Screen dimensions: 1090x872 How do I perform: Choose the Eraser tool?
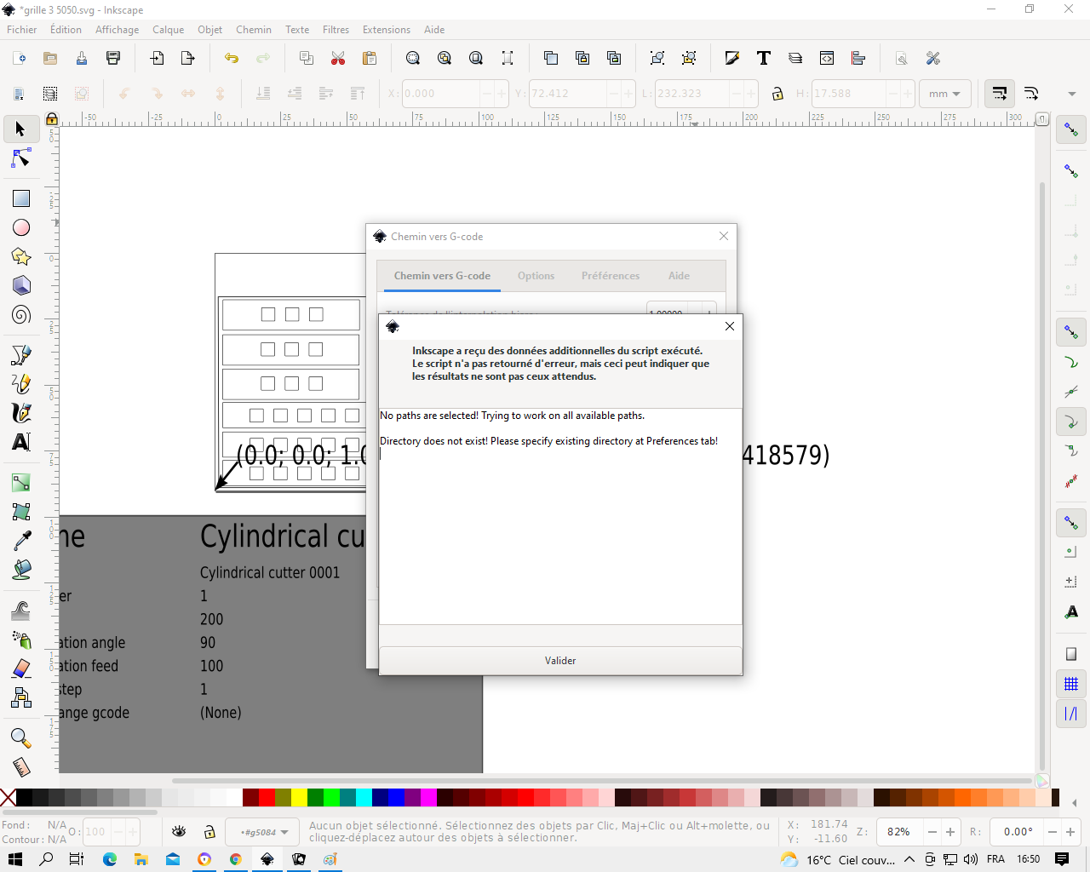point(21,668)
